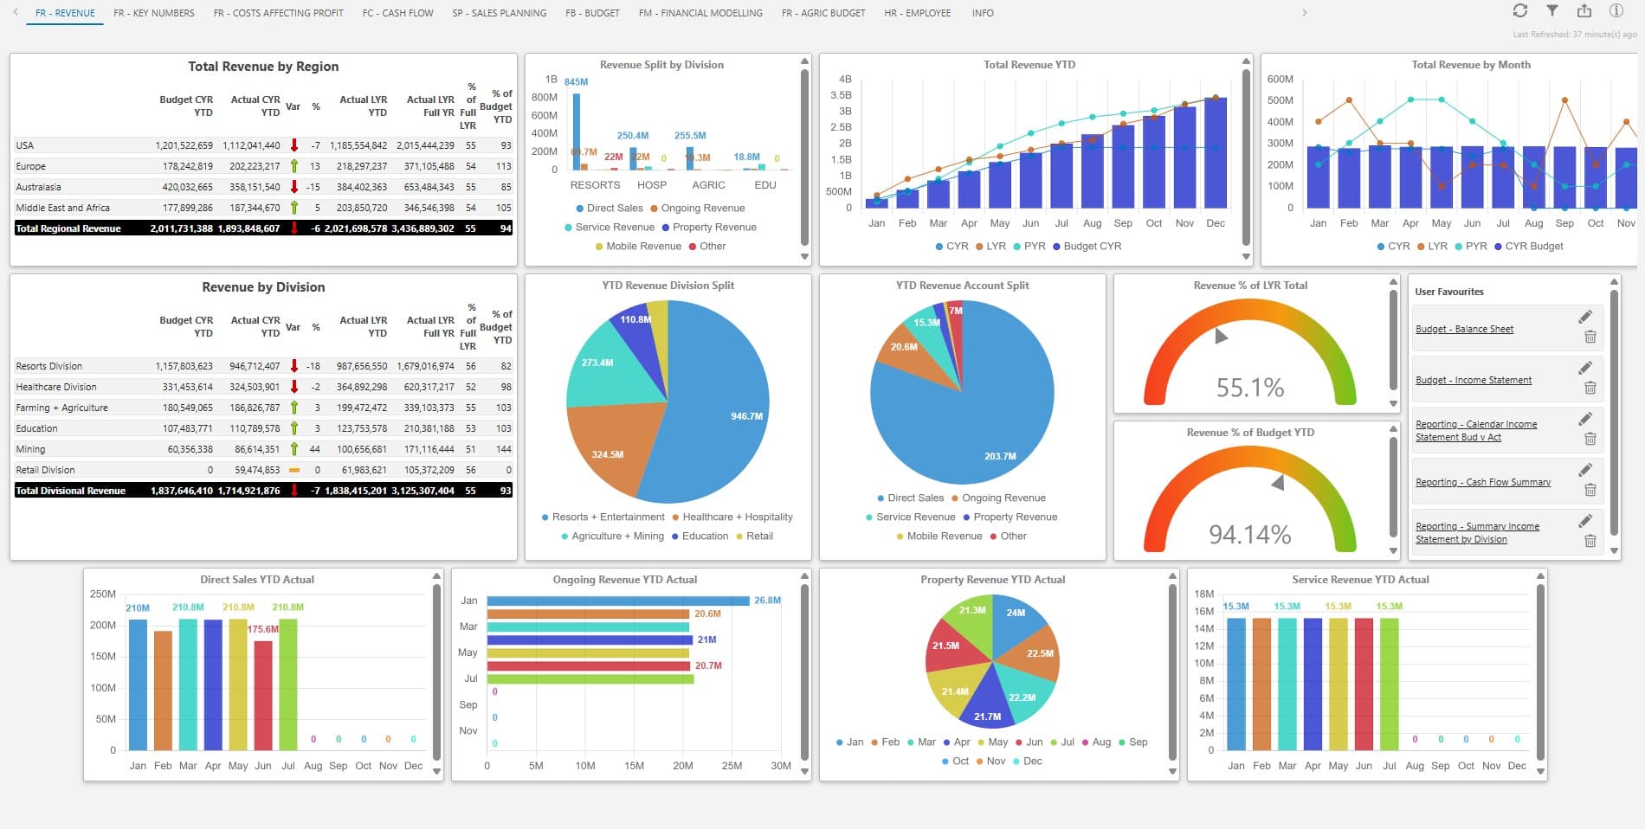Open the INFO tab

click(x=983, y=13)
